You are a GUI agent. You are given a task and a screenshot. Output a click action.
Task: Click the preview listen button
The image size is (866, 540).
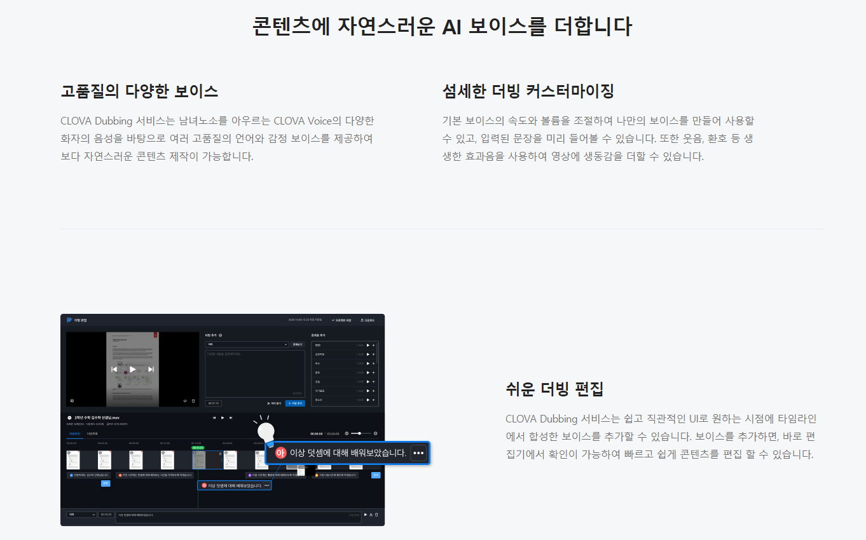pos(274,403)
